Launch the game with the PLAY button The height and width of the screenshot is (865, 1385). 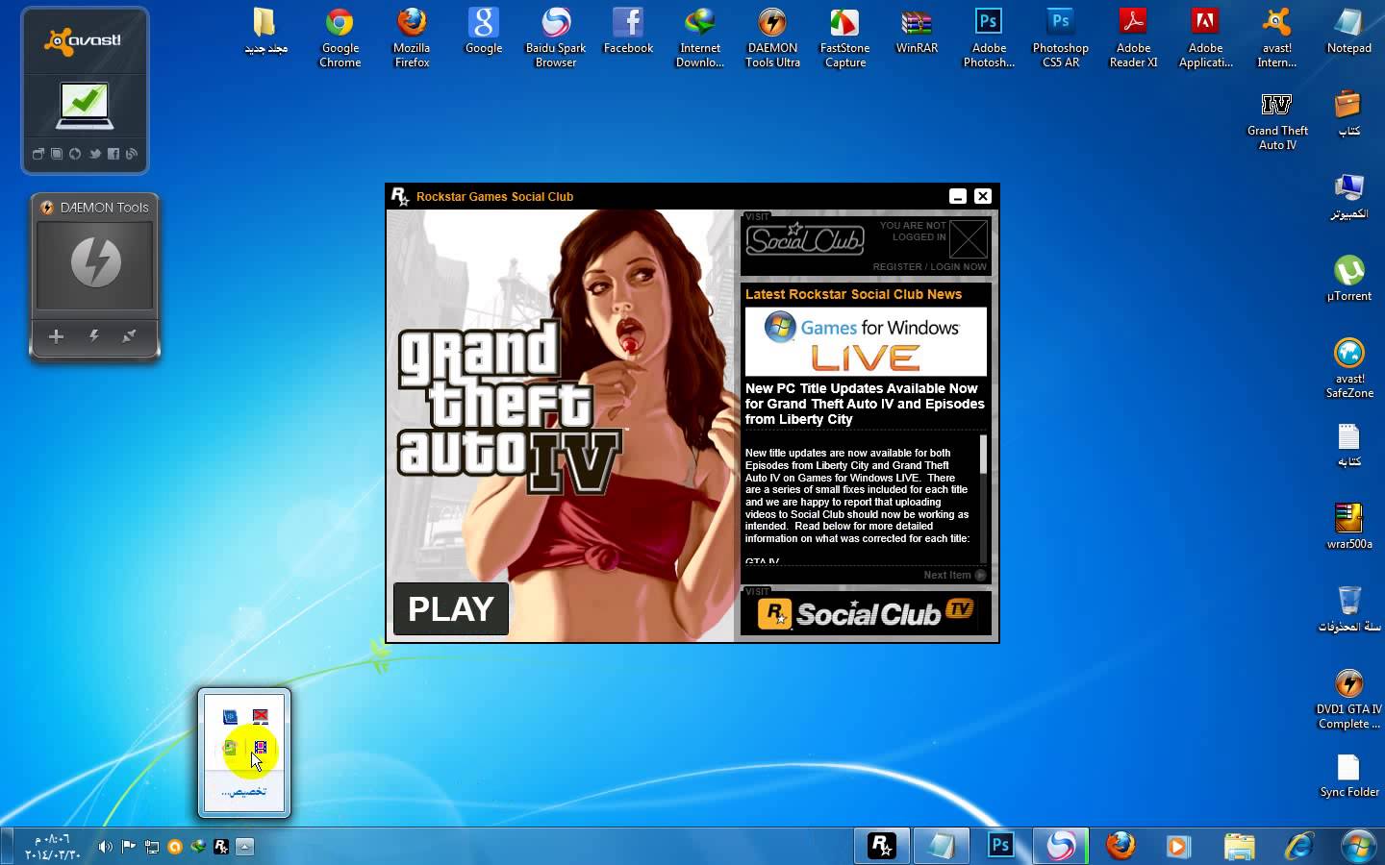[450, 608]
